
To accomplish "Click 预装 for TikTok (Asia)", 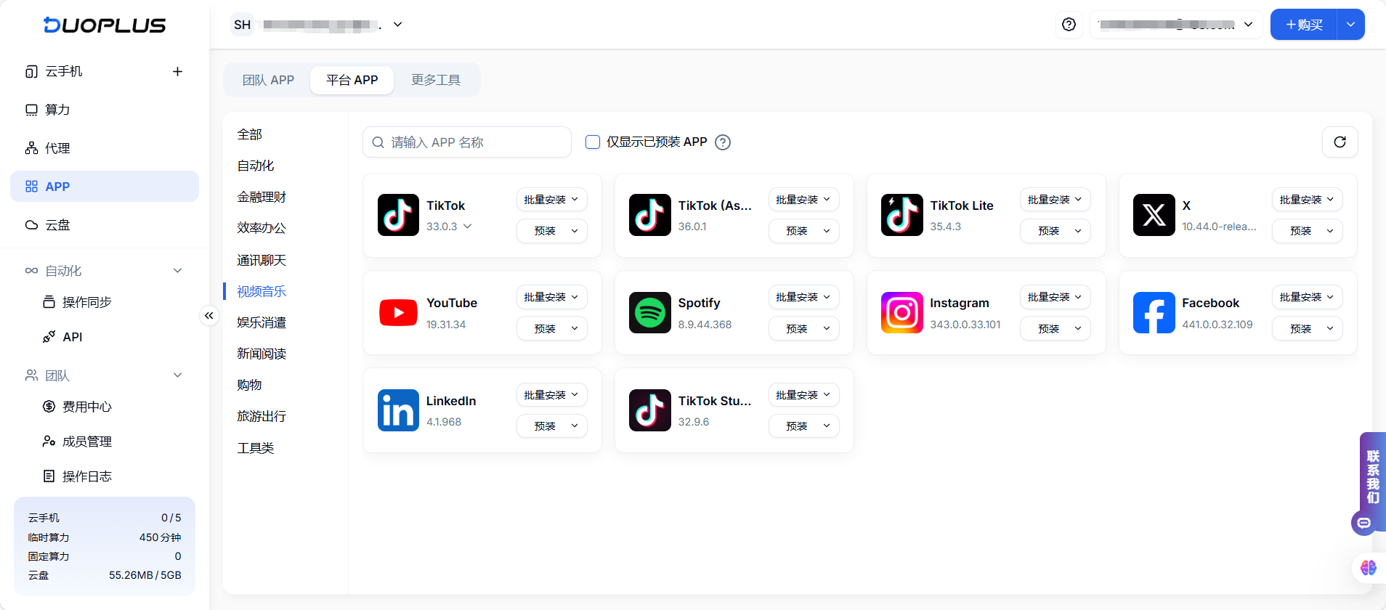I will click(x=803, y=231).
